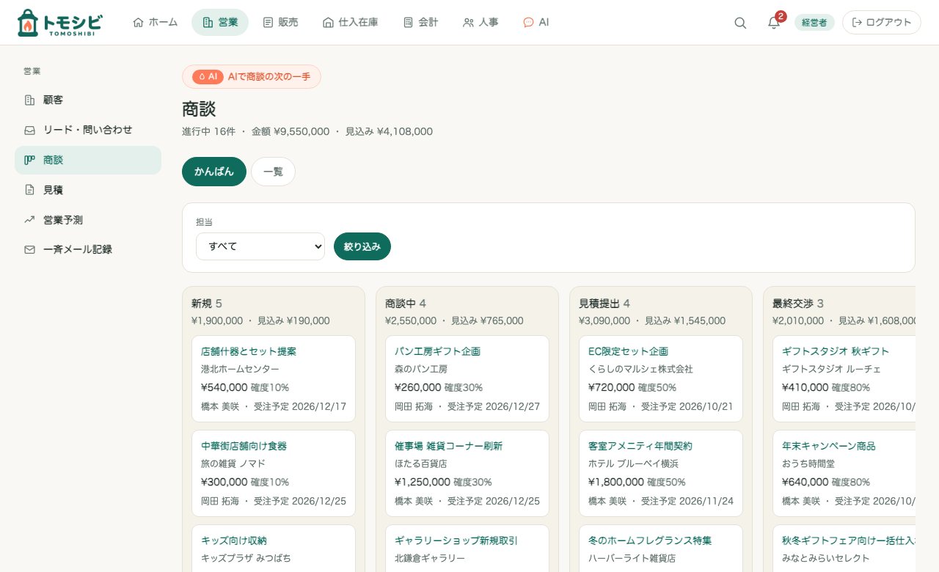Viewport: 939px width, 572px height.
Task: Click the ログアウト button
Action: (882, 23)
